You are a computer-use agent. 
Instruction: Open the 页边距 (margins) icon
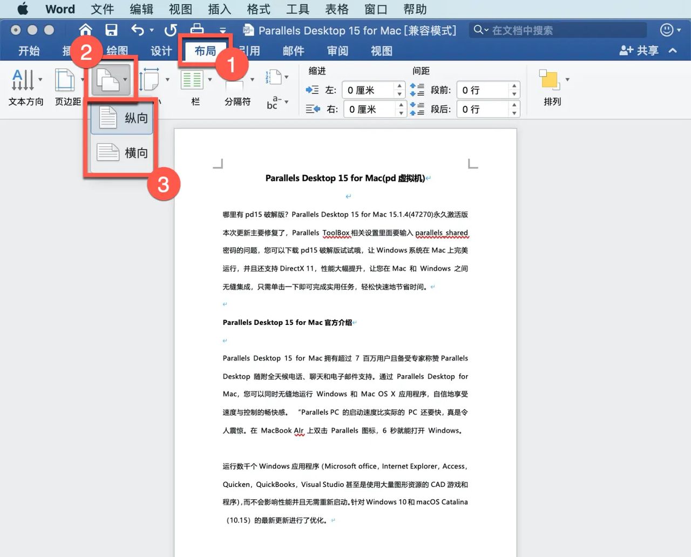point(64,81)
